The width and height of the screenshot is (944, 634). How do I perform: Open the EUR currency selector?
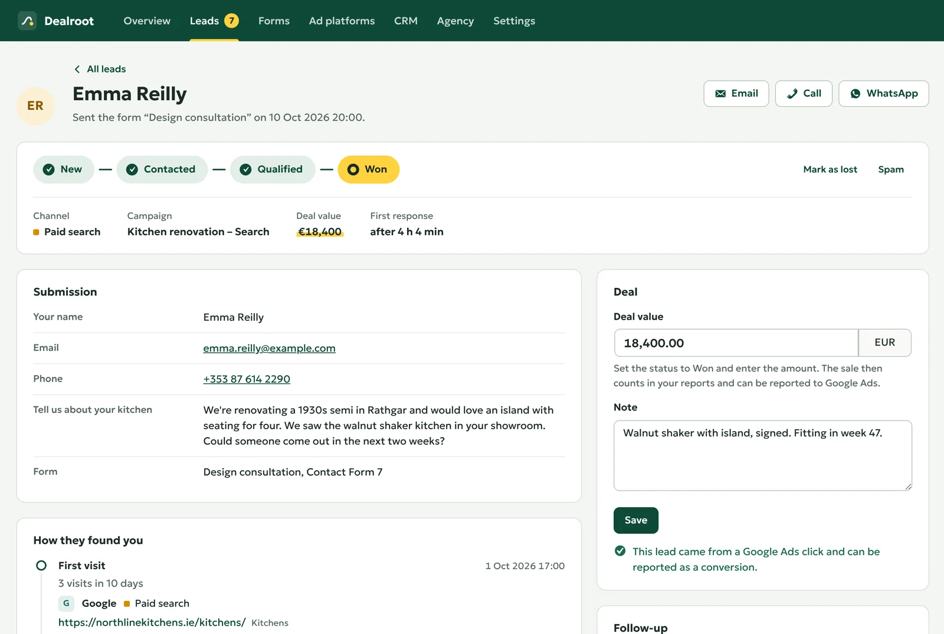[x=885, y=343]
